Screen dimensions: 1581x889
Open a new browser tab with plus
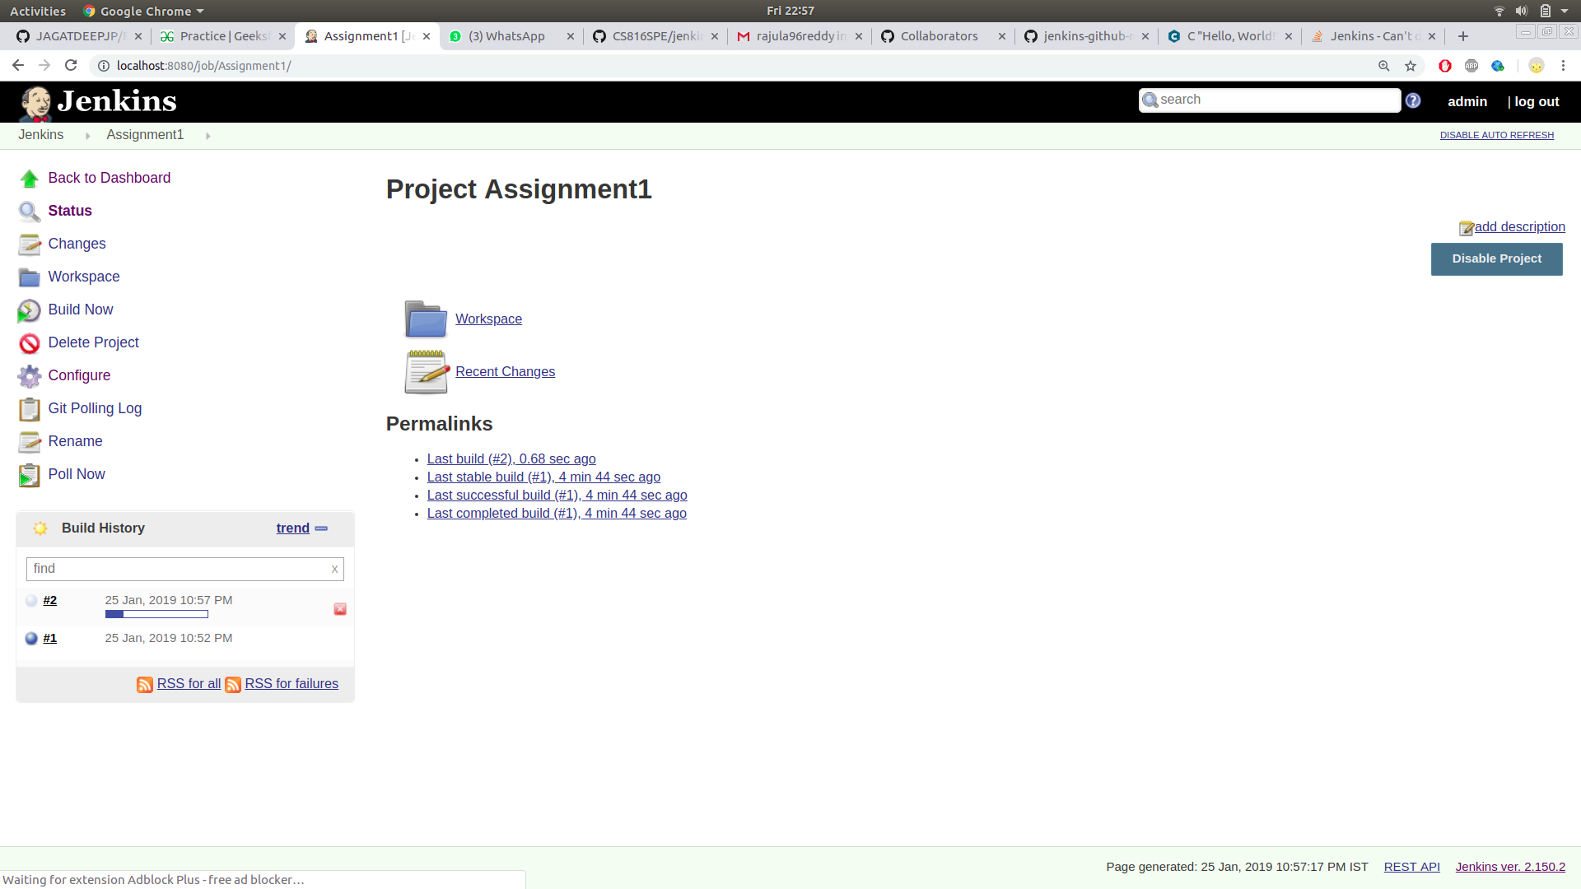1462,36
